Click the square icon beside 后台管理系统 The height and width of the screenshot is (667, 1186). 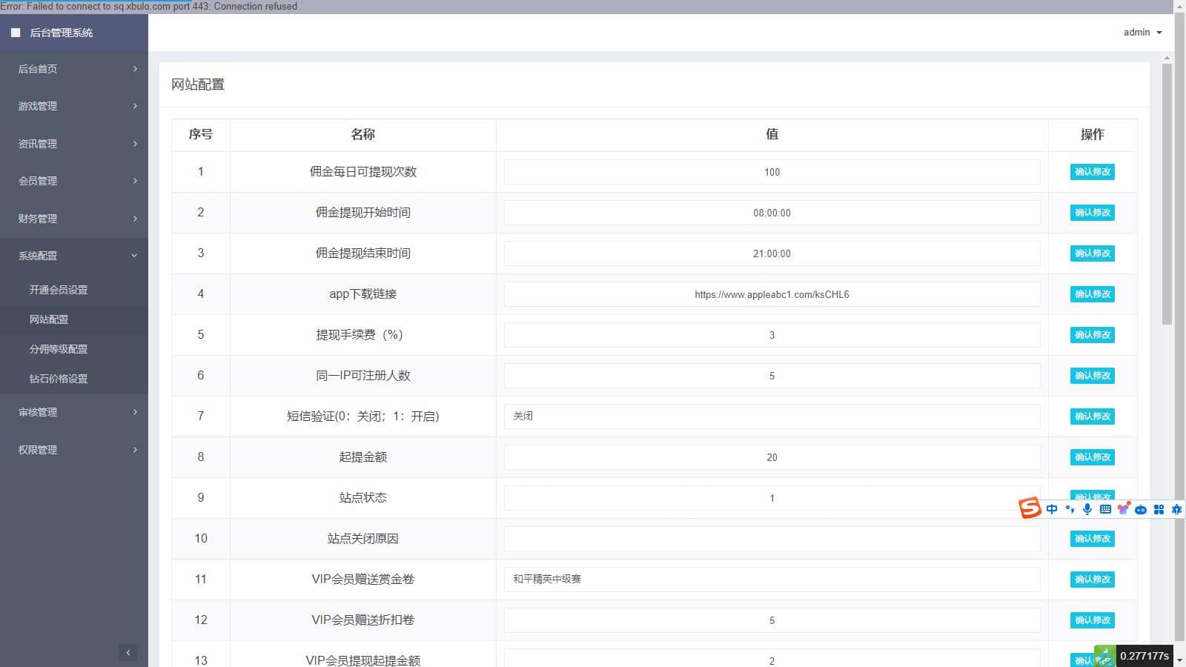point(16,33)
